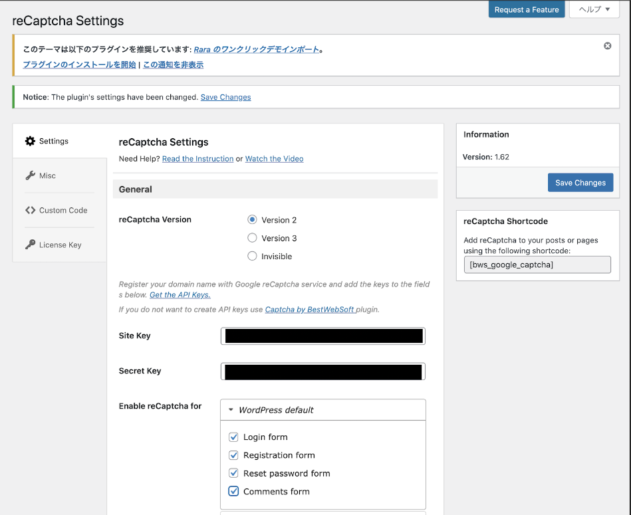
Task: Uncheck the Comments form checkbox
Action: click(x=233, y=491)
